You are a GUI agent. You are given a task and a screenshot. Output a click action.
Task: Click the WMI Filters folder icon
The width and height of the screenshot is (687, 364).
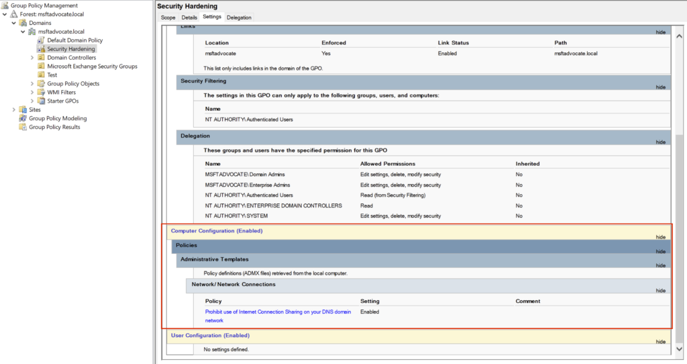41,93
